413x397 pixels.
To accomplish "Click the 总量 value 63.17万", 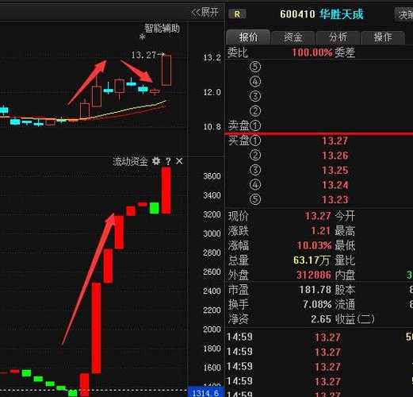I will tap(312, 260).
